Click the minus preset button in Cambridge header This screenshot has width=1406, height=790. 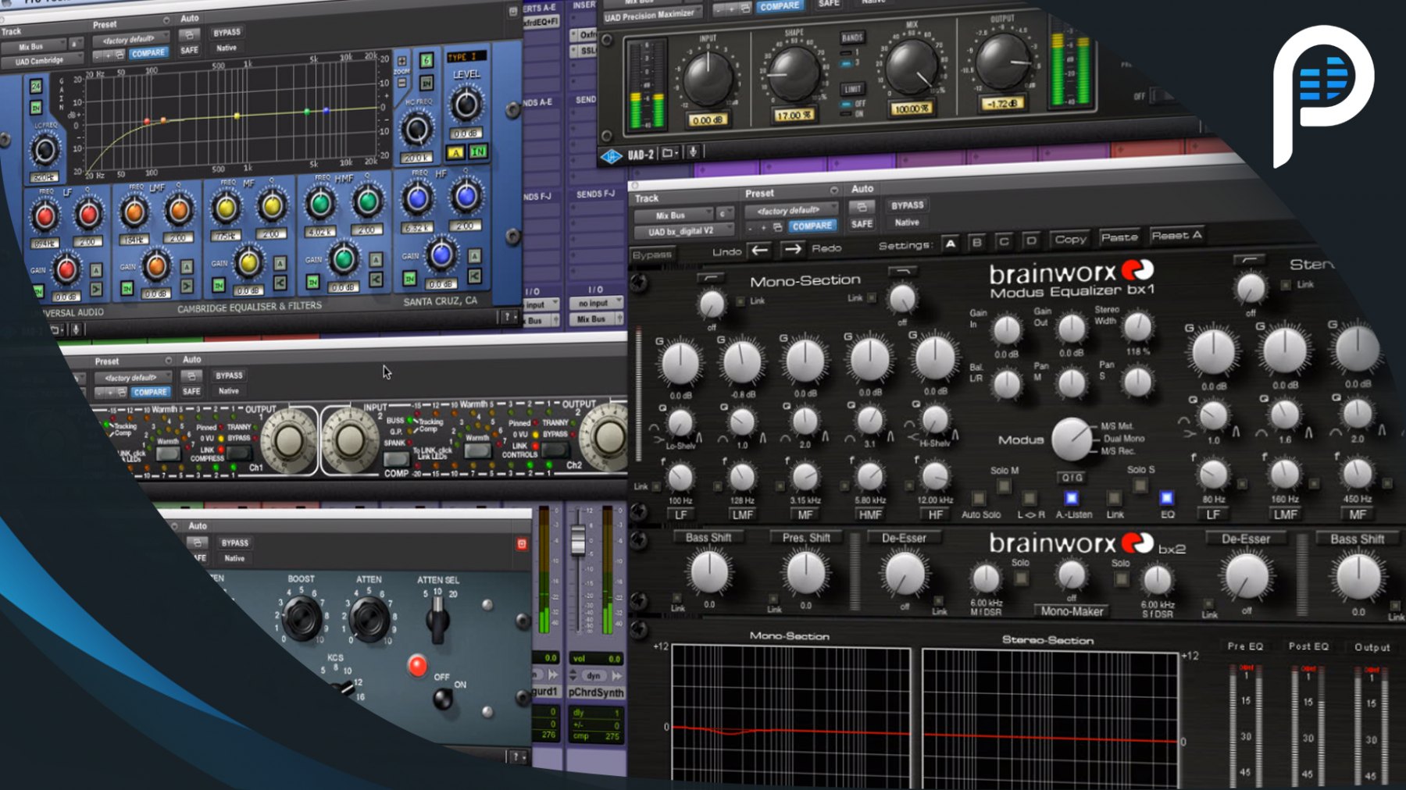(98, 55)
